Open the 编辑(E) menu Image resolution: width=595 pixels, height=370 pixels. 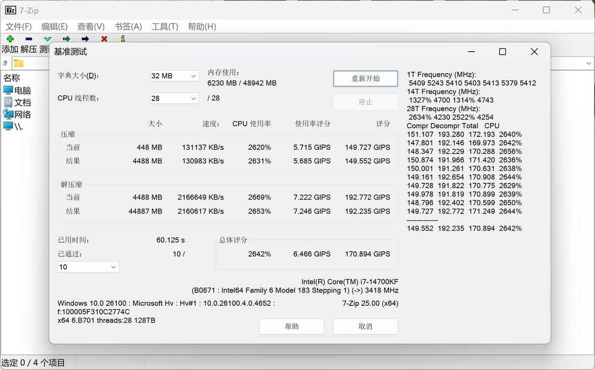54,27
